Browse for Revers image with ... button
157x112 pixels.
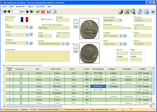tap(76, 47)
